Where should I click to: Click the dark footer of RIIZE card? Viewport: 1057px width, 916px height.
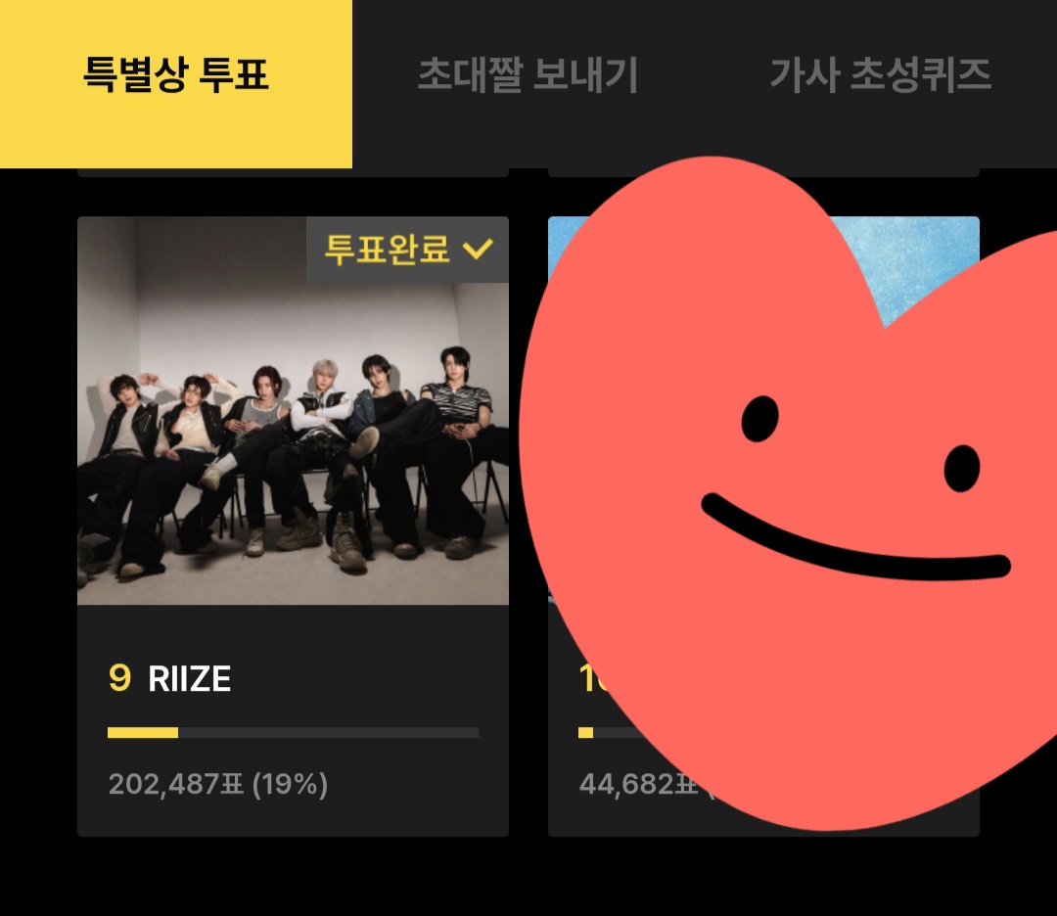click(293, 720)
